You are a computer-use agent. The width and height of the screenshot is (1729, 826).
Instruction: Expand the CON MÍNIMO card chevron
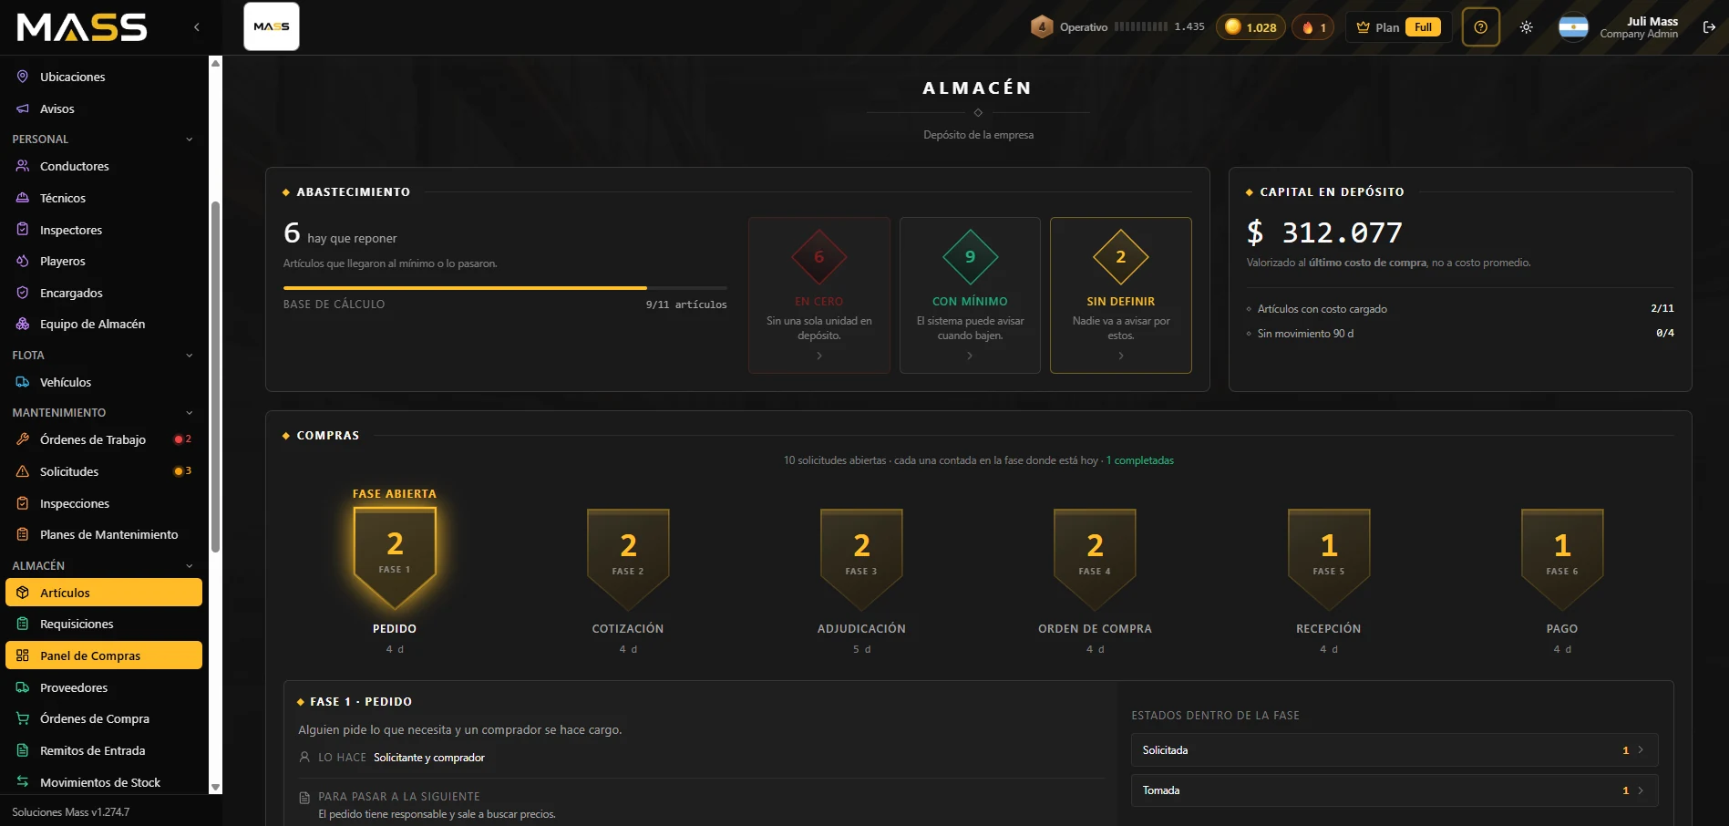970,356
